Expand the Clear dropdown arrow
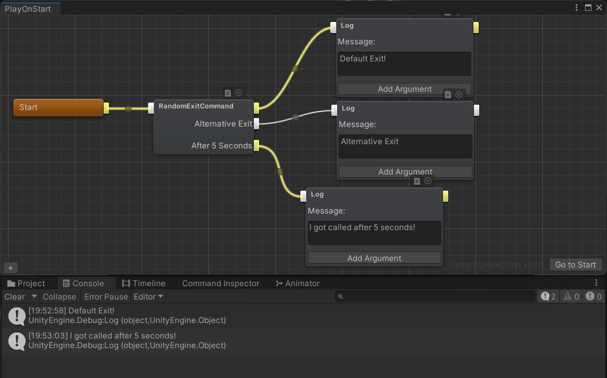Viewport: 607px width, 378px height. (34, 296)
